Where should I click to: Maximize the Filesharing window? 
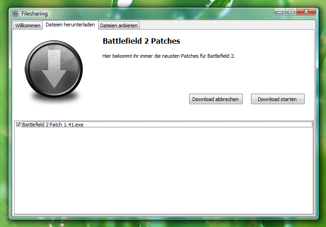coord(291,12)
